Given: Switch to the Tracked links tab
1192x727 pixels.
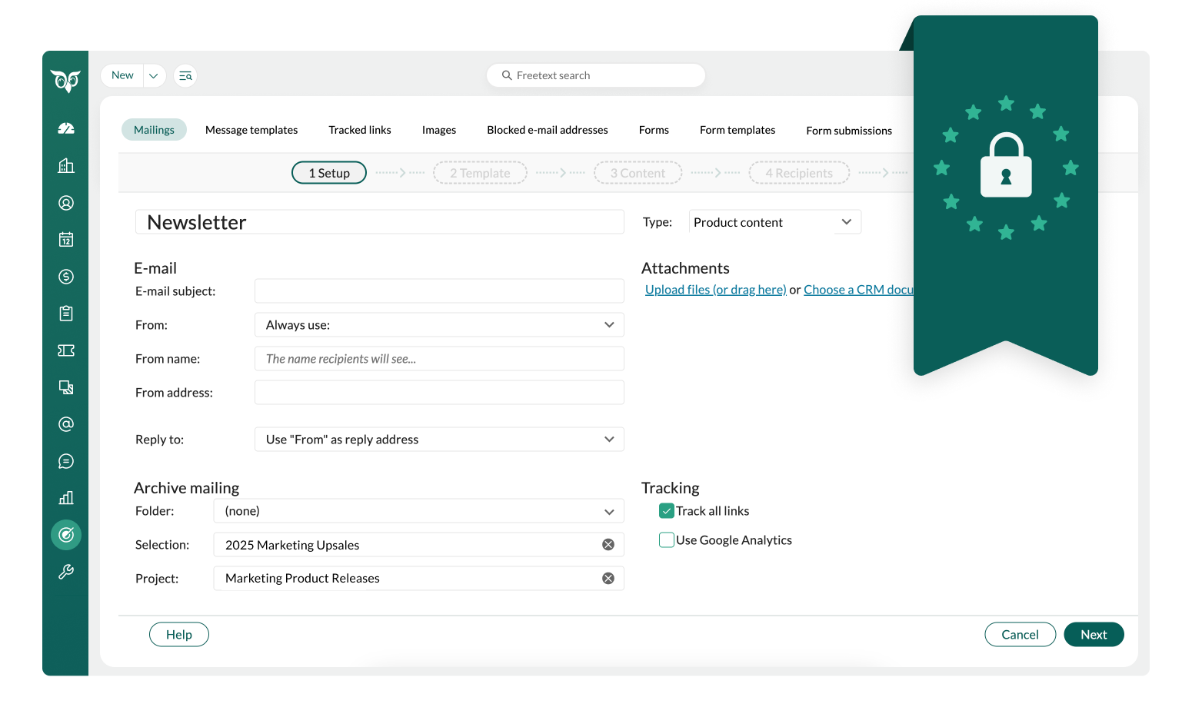Looking at the screenshot, I should click(x=360, y=130).
